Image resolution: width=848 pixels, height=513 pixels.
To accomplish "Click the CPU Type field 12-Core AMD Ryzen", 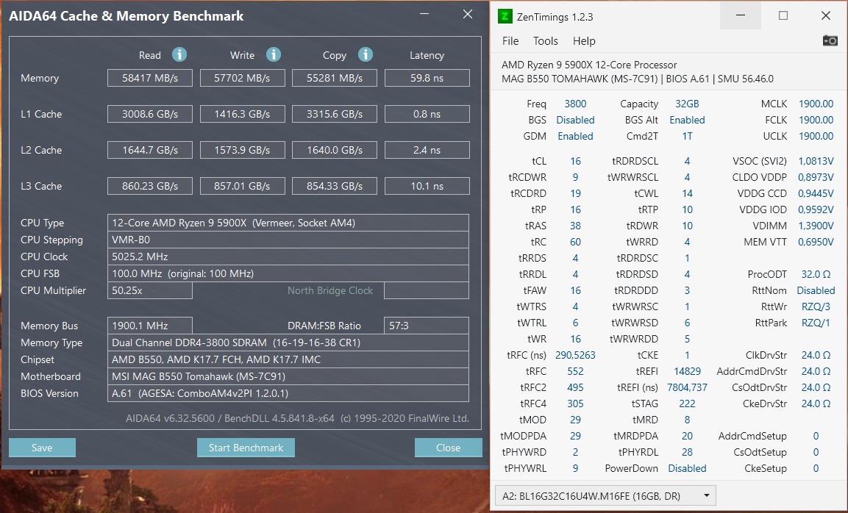I will [x=288, y=223].
